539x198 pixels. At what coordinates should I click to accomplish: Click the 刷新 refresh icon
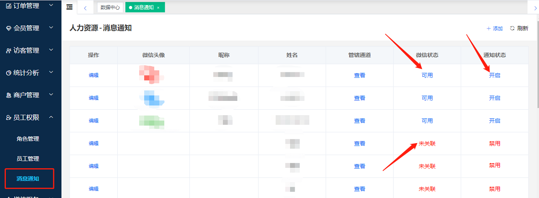pyautogui.click(x=512, y=28)
